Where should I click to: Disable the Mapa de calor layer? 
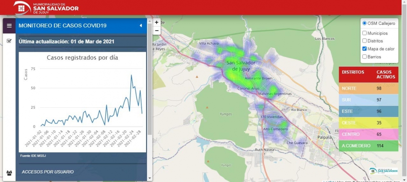[364, 49]
